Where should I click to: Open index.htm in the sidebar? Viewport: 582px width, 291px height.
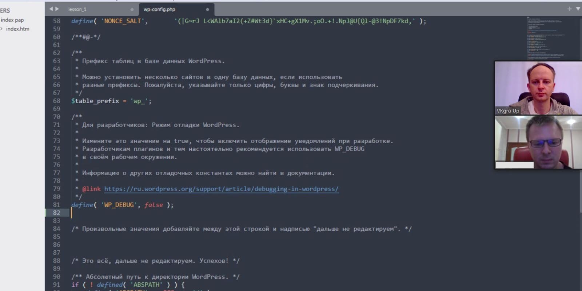tap(17, 29)
